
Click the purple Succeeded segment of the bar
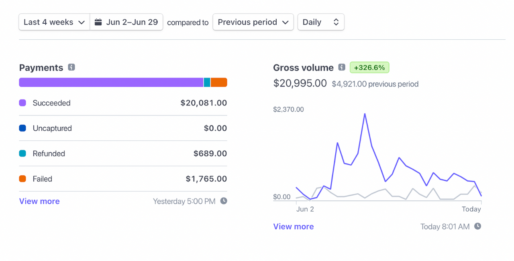click(x=110, y=82)
